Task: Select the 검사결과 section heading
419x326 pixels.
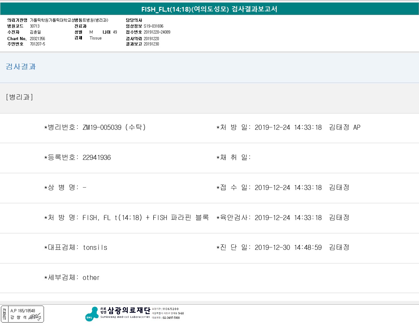Action: [x=21, y=67]
